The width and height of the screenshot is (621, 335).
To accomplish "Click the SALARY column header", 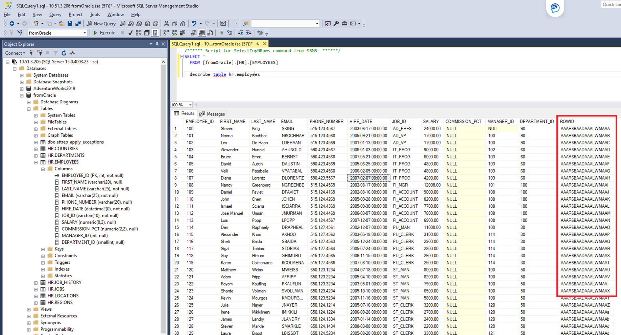I will pyautogui.click(x=431, y=121).
